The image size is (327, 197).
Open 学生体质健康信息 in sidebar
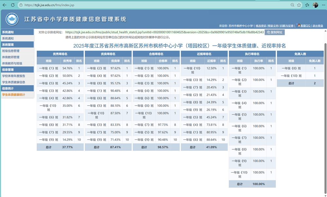[x=17, y=82]
